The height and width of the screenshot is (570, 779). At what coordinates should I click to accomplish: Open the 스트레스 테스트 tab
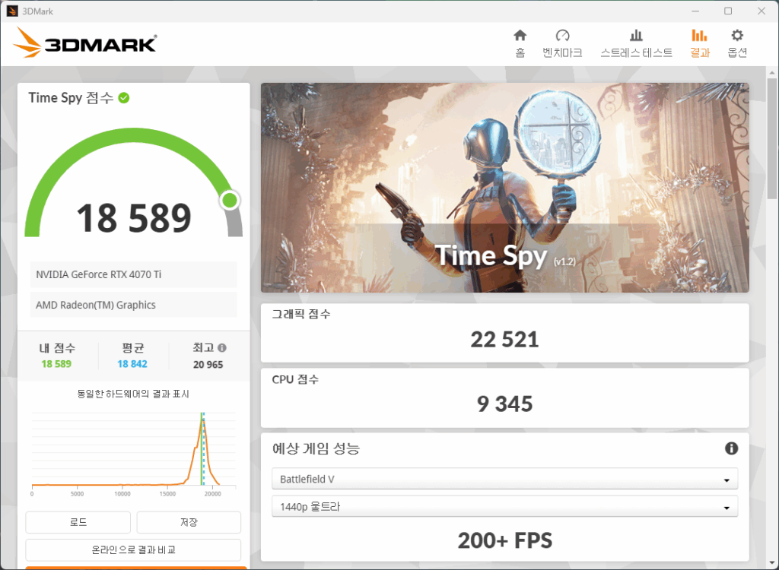[x=636, y=43]
